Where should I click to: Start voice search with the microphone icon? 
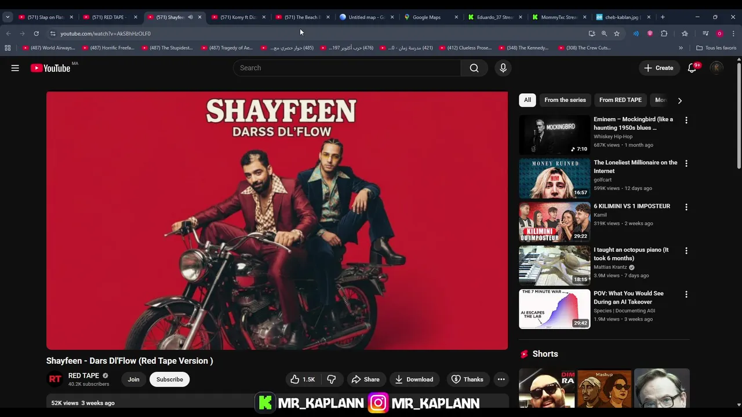[503, 68]
